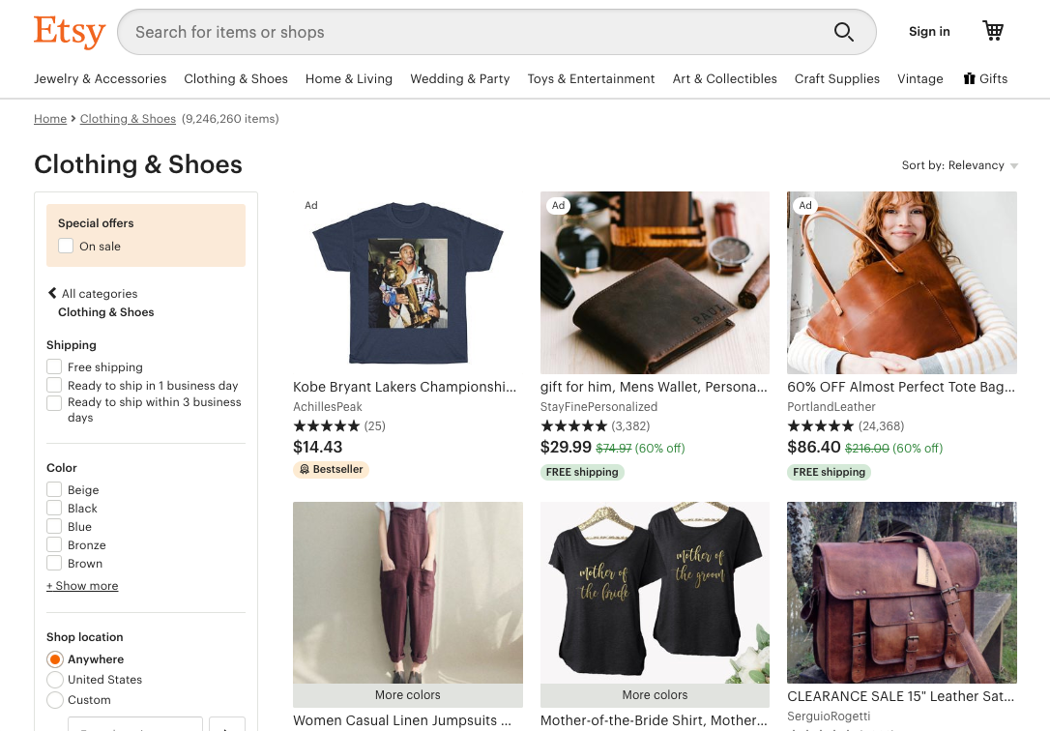Open Mother-of-the-Bride Shirt listing title
The height and width of the screenshot is (731, 1050).
click(654, 720)
